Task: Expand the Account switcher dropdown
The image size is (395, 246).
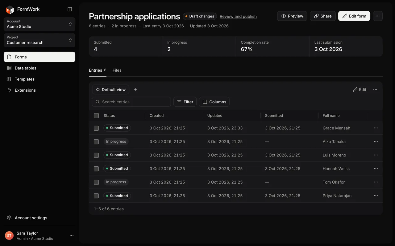Action: point(39,24)
